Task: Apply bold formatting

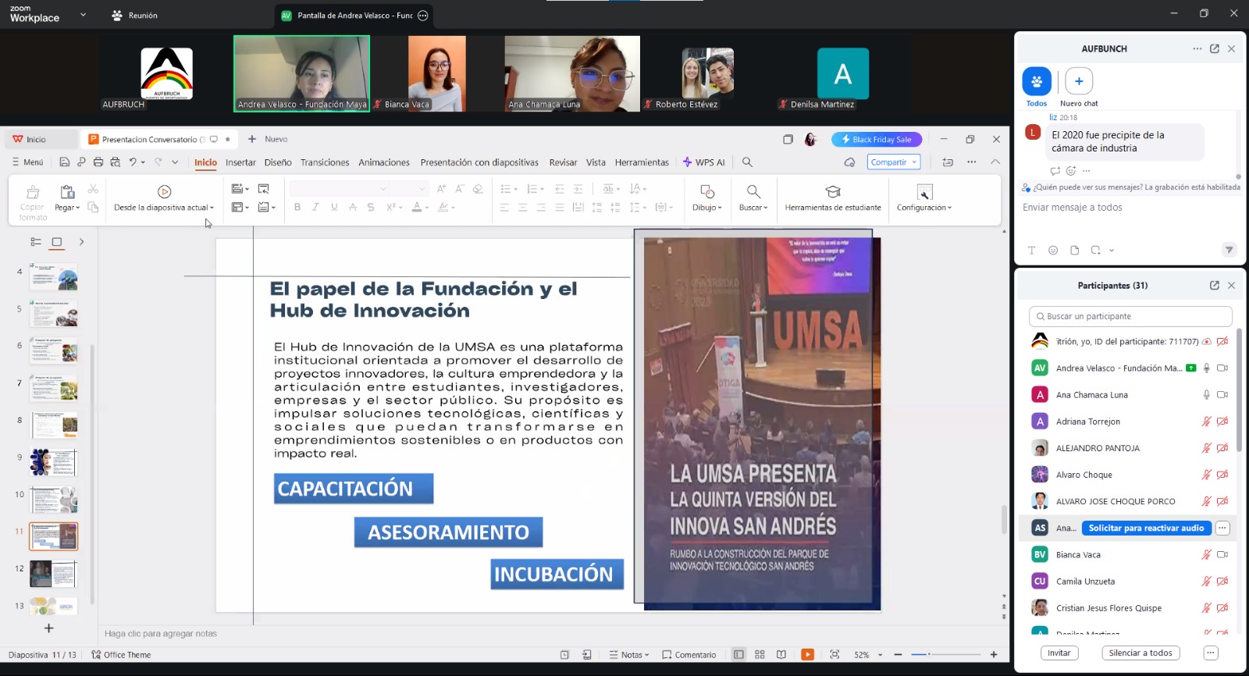Action: pos(297,207)
